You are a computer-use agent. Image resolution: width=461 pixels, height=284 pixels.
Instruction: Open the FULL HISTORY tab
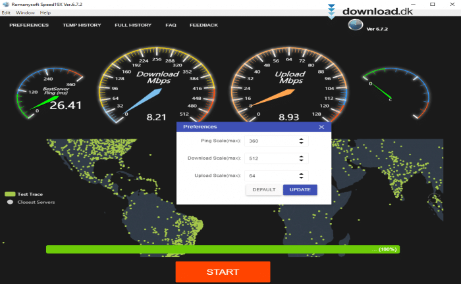(x=133, y=25)
